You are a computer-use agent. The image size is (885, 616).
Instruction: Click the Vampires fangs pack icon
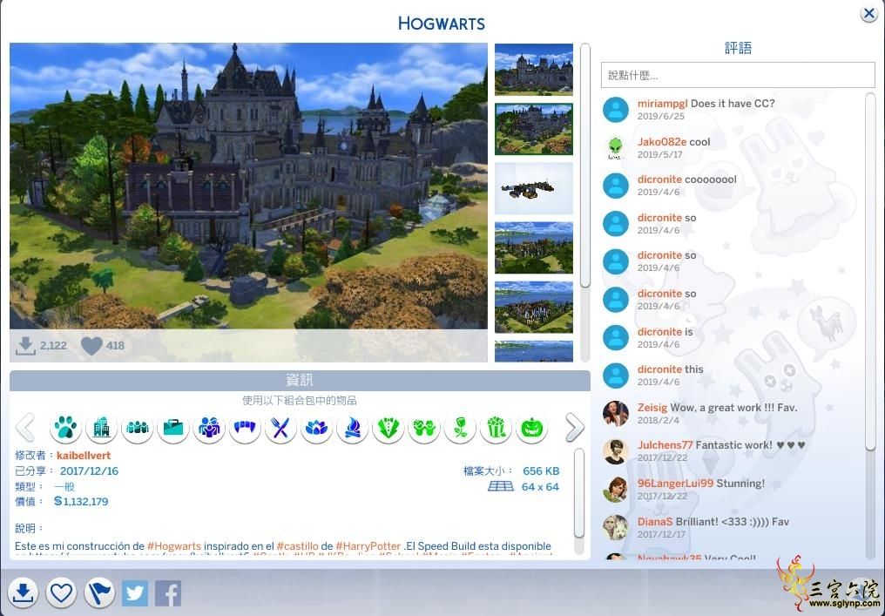coord(245,428)
